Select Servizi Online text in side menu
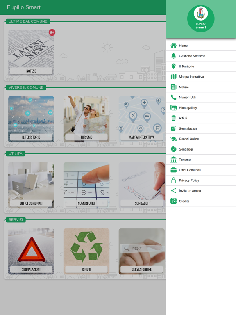Viewport: 236px width, 315px height. click(x=189, y=139)
